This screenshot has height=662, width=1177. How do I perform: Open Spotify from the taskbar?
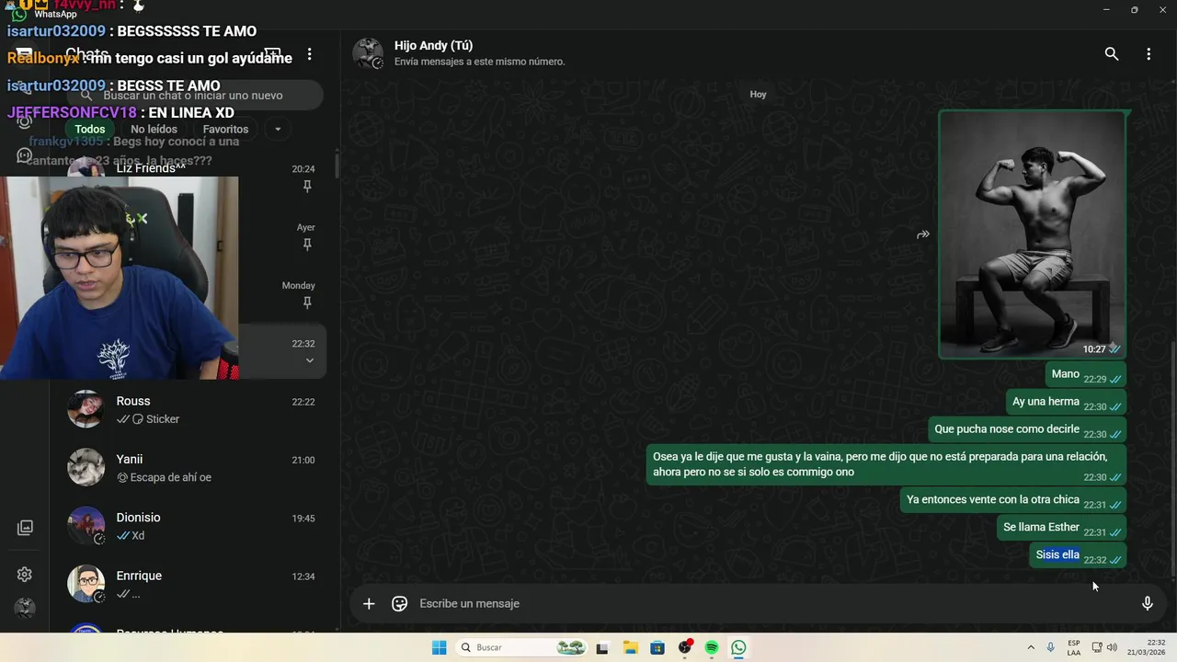pos(712,647)
